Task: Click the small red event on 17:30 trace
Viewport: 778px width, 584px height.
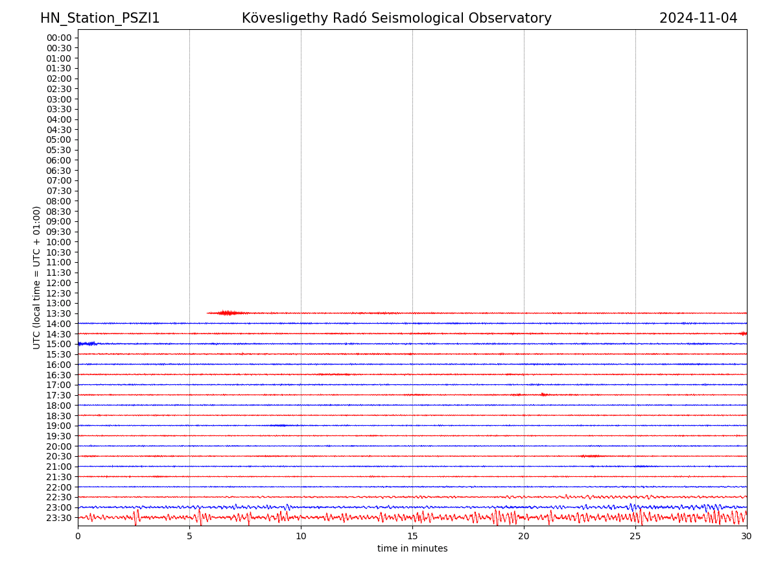Action: click(x=543, y=395)
